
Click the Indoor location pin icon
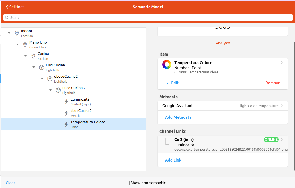coord(17,33)
